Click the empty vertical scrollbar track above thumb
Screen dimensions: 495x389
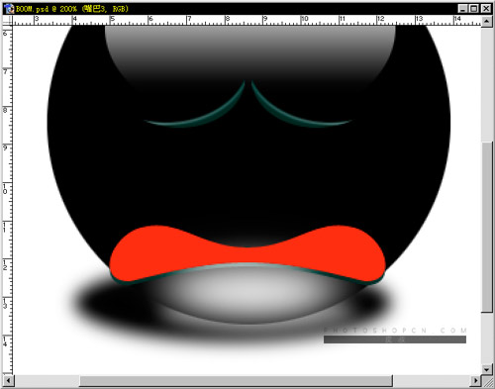486,84
